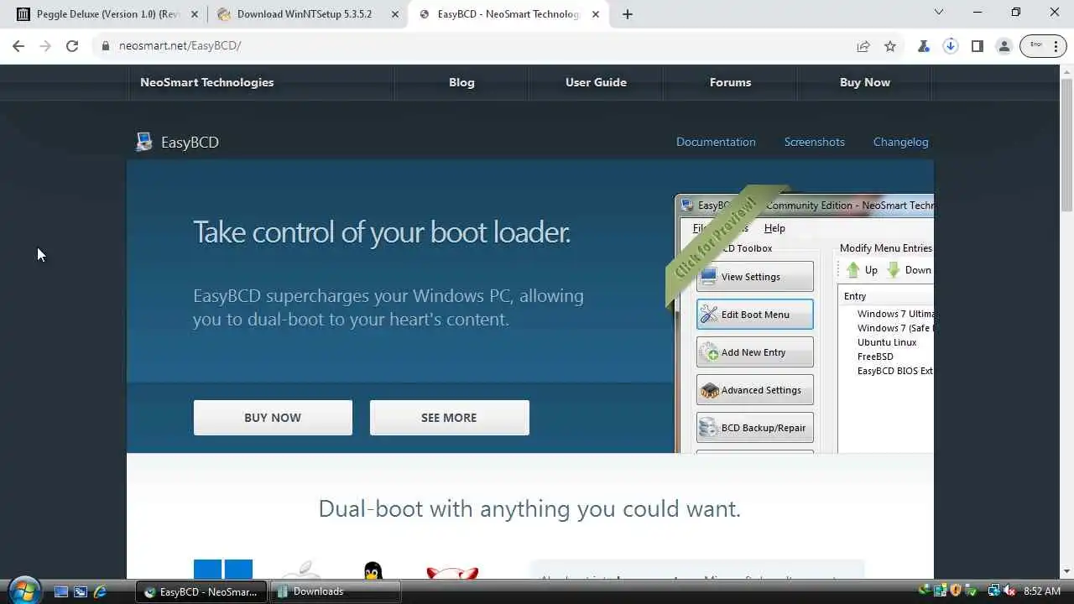Click the Windows logo icon
The height and width of the screenshot is (604, 1074).
[x=223, y=570]
